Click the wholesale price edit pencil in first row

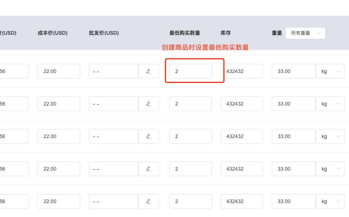[x=149, y=71]
